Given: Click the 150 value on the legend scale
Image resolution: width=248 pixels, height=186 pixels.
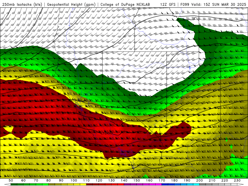Looking at the screenshot, I should tap(137, 180).
